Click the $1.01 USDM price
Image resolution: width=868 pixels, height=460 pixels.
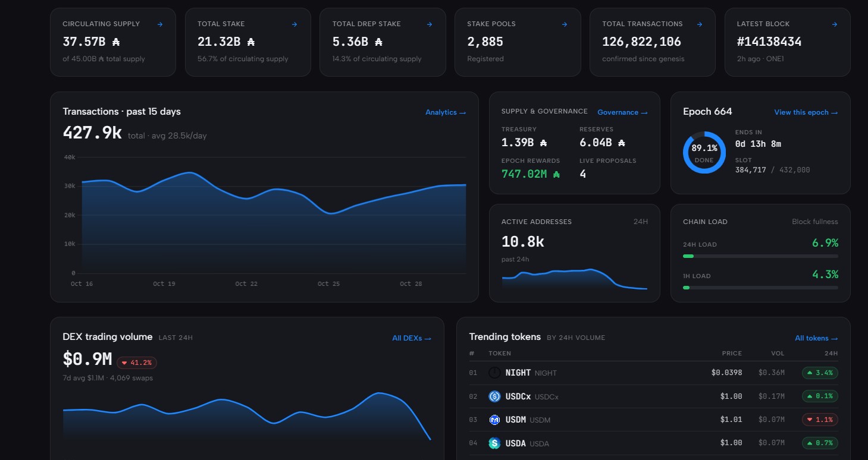coord(731,420)
